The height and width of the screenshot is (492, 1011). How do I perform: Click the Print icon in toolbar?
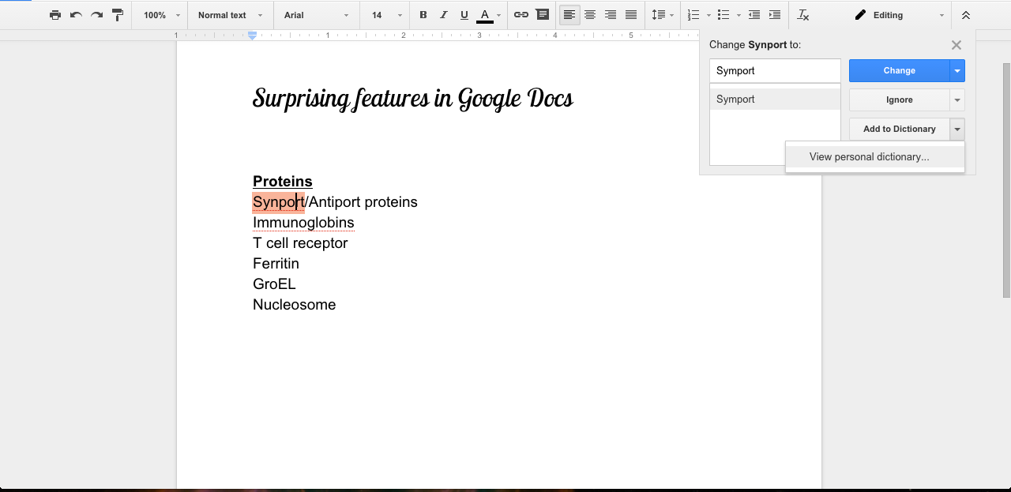coord(54,15)
